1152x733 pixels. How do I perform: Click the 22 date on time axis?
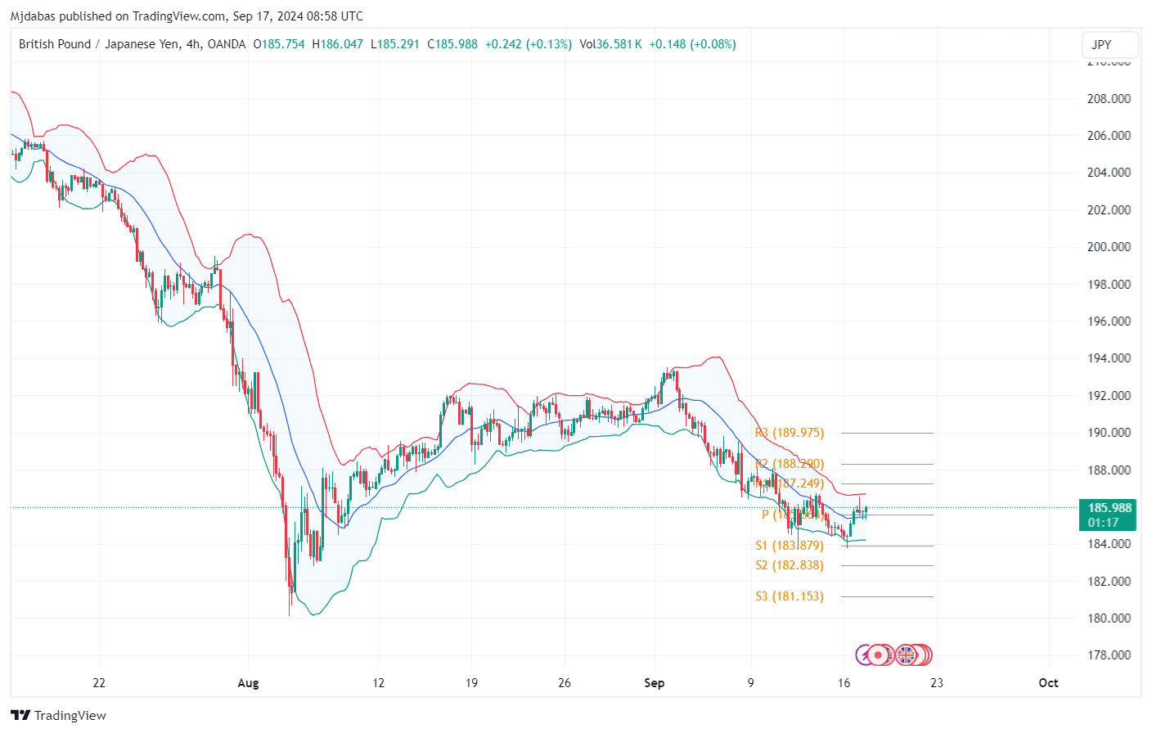99,683
